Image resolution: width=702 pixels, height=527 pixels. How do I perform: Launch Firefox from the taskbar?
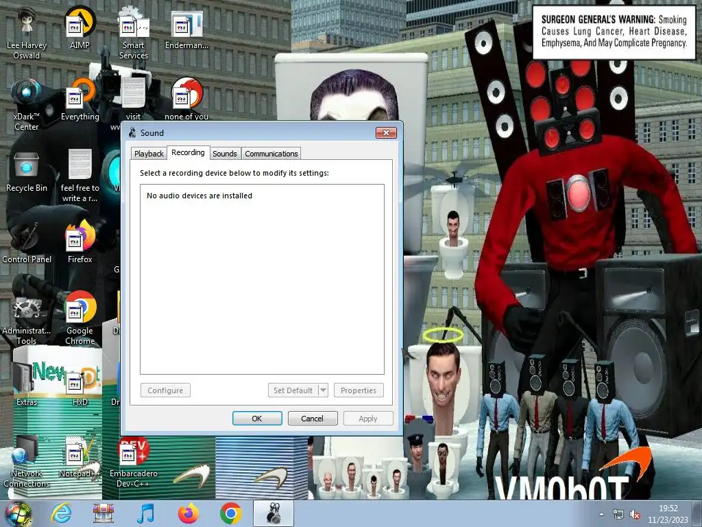click(x=188, y=513)
